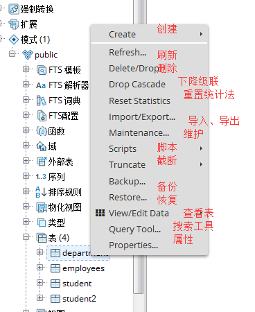The width and height of the screenshot is (255, 312).
Task: Choose Maintenance... menu entry
Action: pos(150,133)
